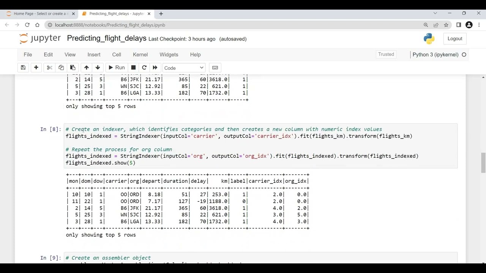Restart kernel and run all fast-forward icon
Screen dimensions: 486x273
[155, 67]
